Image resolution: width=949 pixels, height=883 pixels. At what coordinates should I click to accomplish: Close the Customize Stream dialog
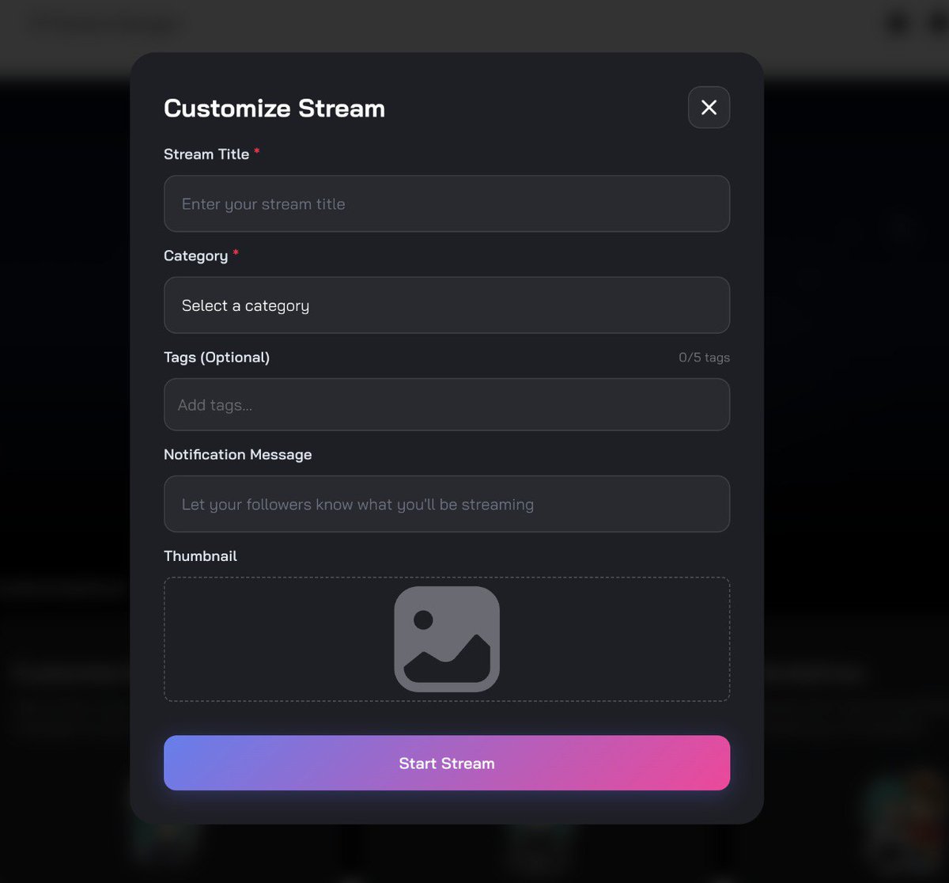pos(709,108)
